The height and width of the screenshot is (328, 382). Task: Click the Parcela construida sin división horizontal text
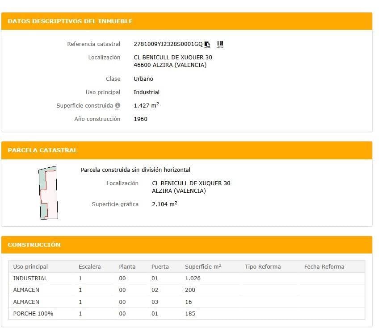[x=135, y=170]
